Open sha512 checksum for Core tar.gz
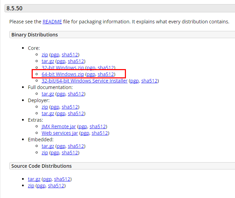 76,61
